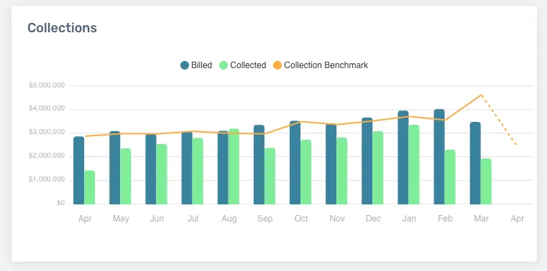Screen dimensions: 547x271
Task: Click the Oct month axis label
Action: 301,219
